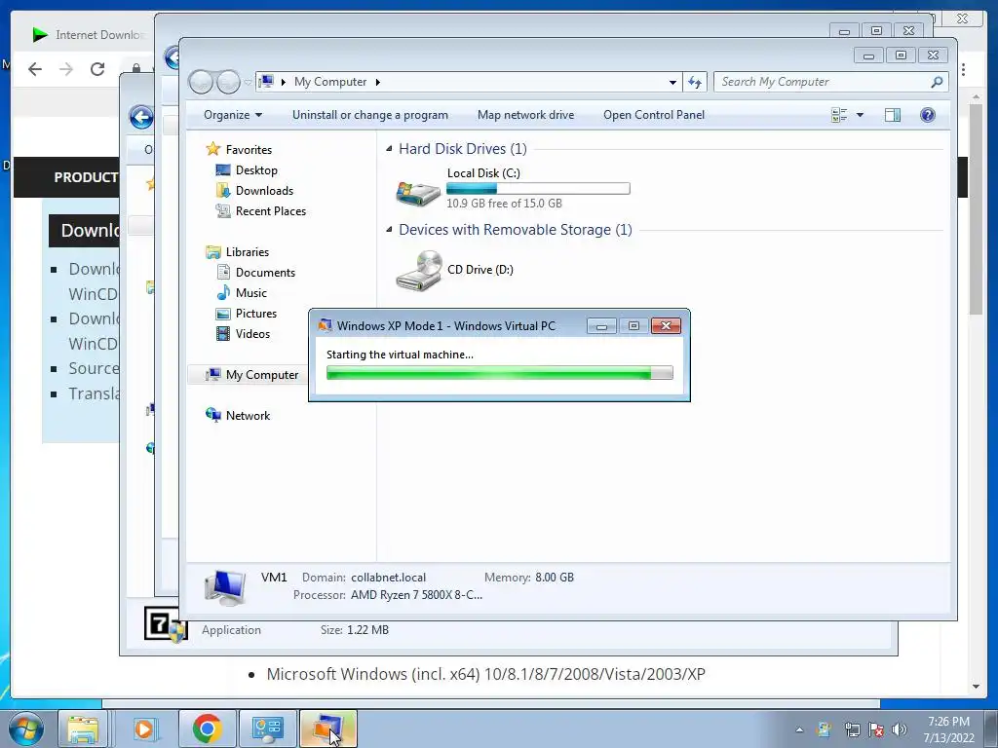Click the VM1 computer icon in details pane

coord(225,587)
